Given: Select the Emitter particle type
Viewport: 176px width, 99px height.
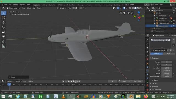Looking at the screenshot, I should pyautogui.click(x=156, y=54).
